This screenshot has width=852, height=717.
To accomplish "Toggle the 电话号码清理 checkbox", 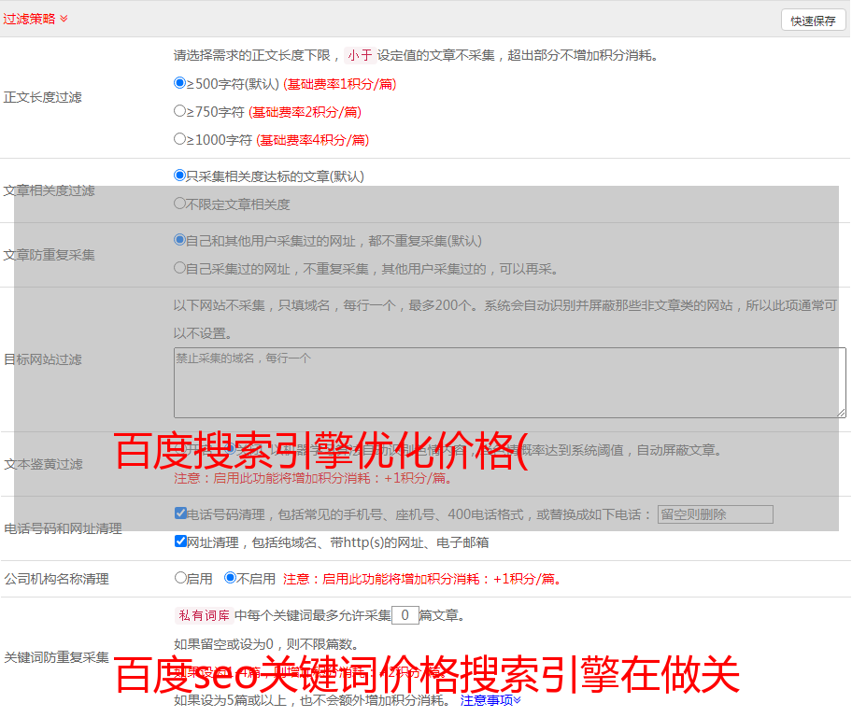I will 181,513.
